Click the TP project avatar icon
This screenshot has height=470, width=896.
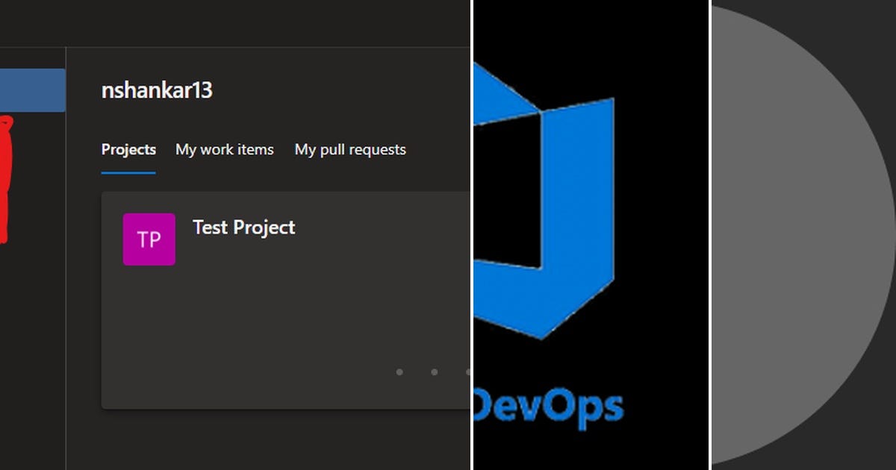[x=149, y=239]
